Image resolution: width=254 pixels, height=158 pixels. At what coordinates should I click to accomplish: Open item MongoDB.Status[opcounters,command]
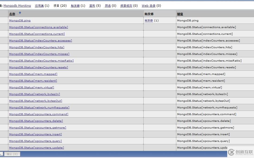pos(39,114)
